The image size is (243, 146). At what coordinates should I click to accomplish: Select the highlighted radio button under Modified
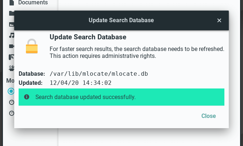11,91
